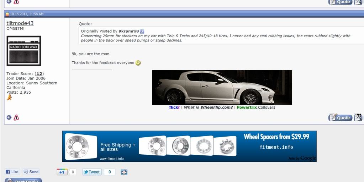364x182 pixels.
Task: Click the Facebook Send button
Action: pyautogui.click(x=31, y=172)
